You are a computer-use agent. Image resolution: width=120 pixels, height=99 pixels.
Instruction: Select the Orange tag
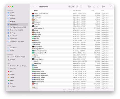click(17, 75)
